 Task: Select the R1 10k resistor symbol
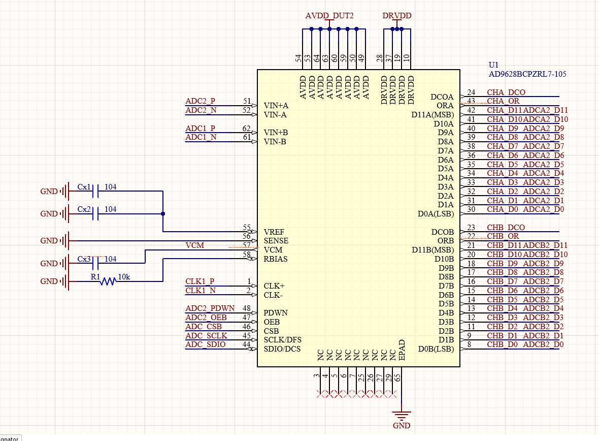click(108, 281)
